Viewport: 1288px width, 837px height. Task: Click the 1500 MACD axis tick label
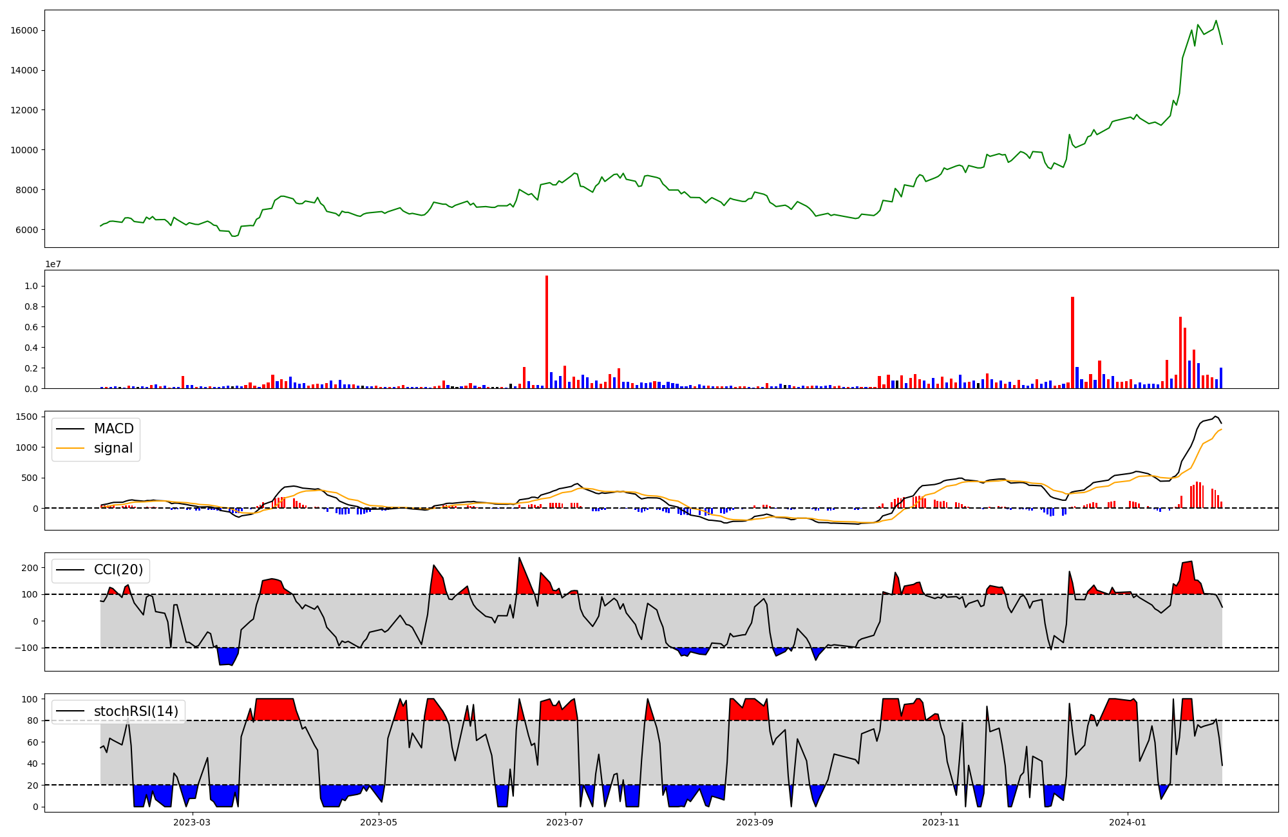(27, 417)
